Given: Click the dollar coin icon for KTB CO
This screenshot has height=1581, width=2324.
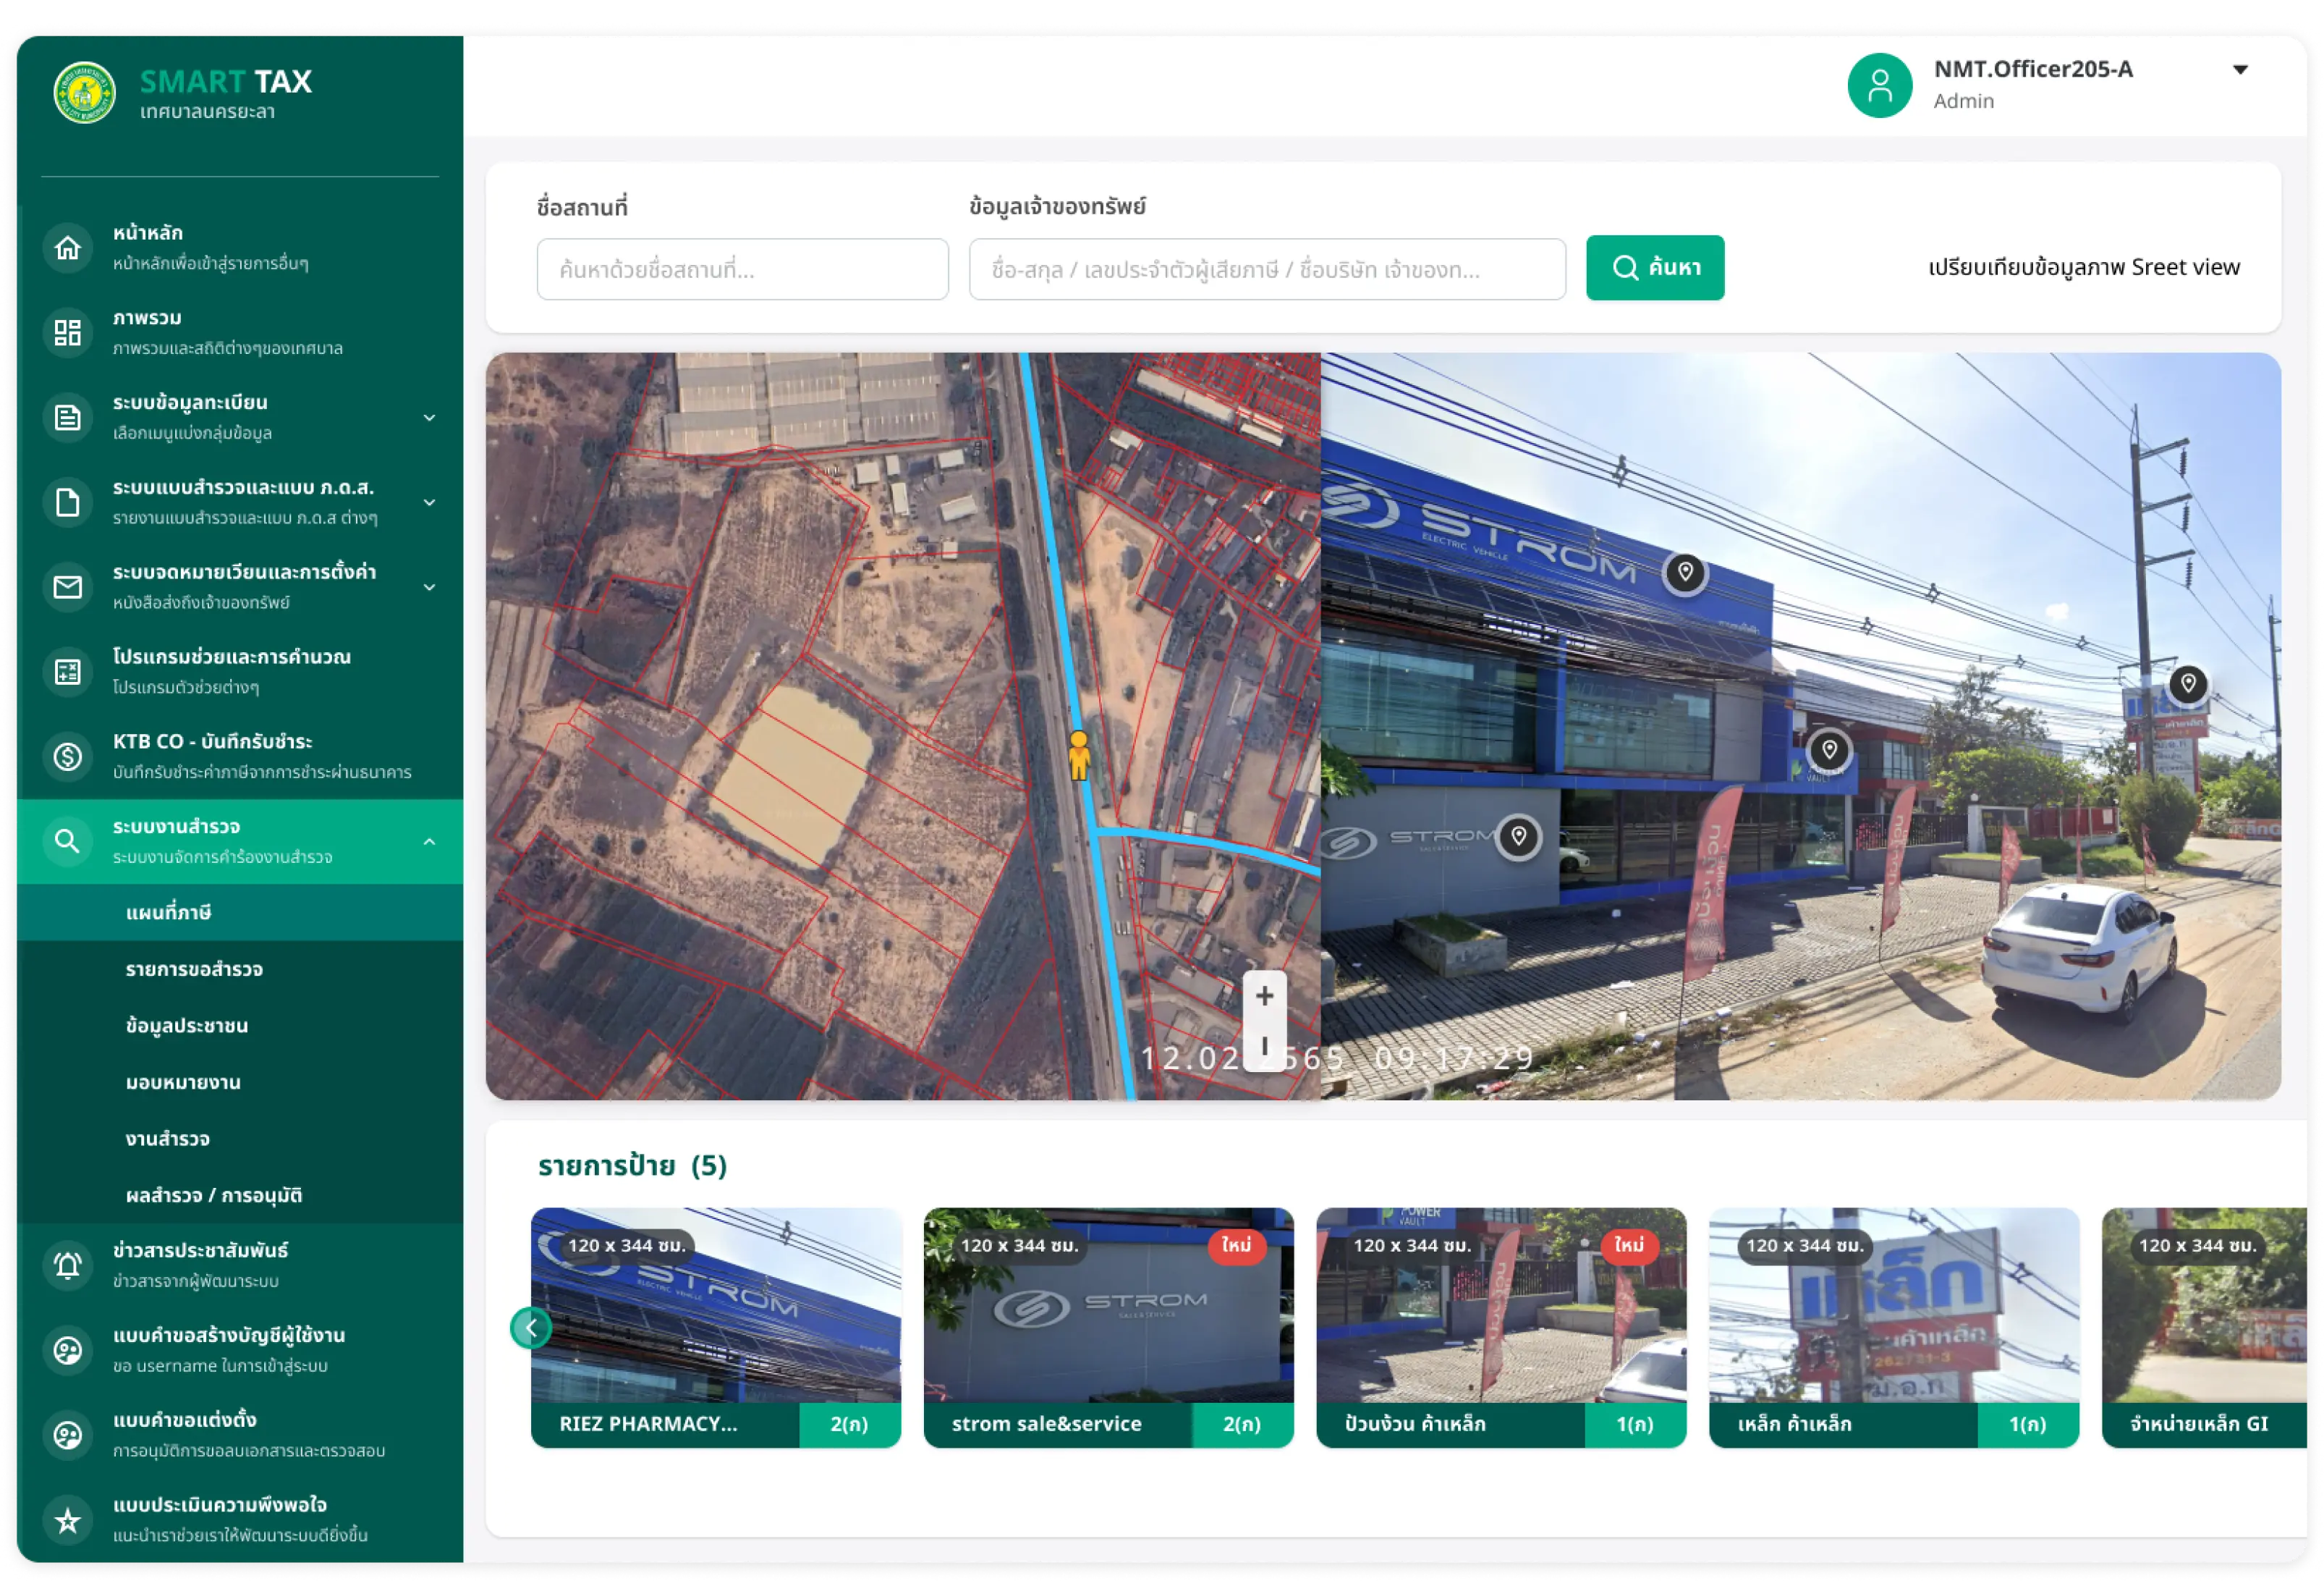Looking at the screenshot, I should (67, 756).
